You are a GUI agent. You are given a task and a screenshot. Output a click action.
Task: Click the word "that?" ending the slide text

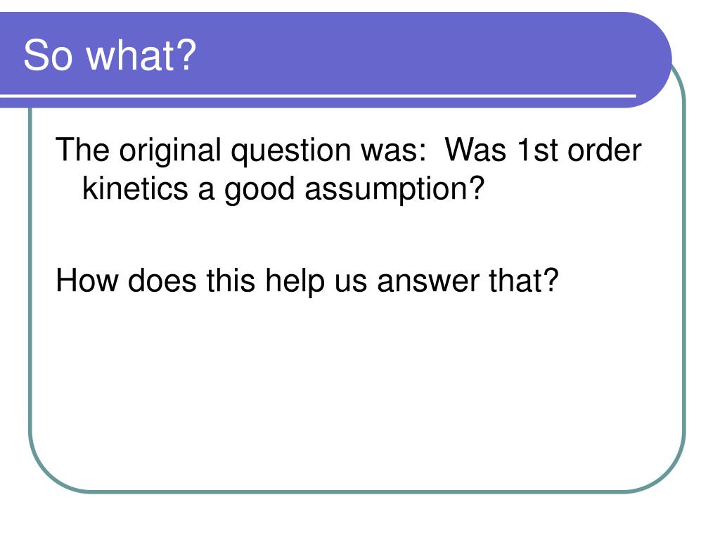tap(523, 280)
